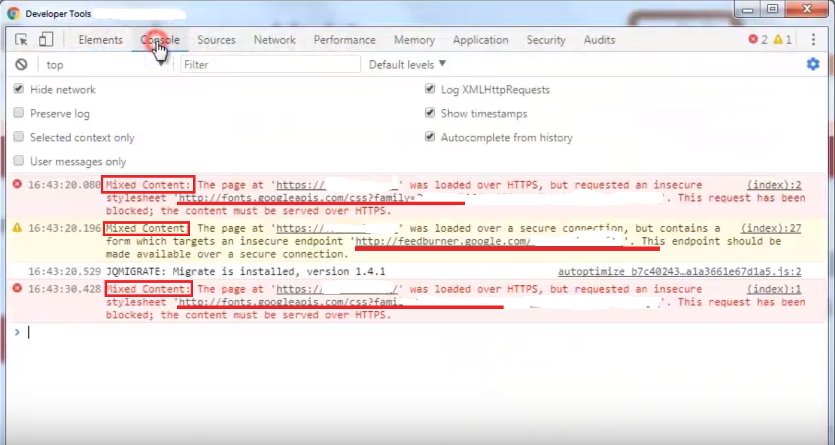835x445 pixels.
Task: Switch to the Memory tab
Action: pos(414,40)
